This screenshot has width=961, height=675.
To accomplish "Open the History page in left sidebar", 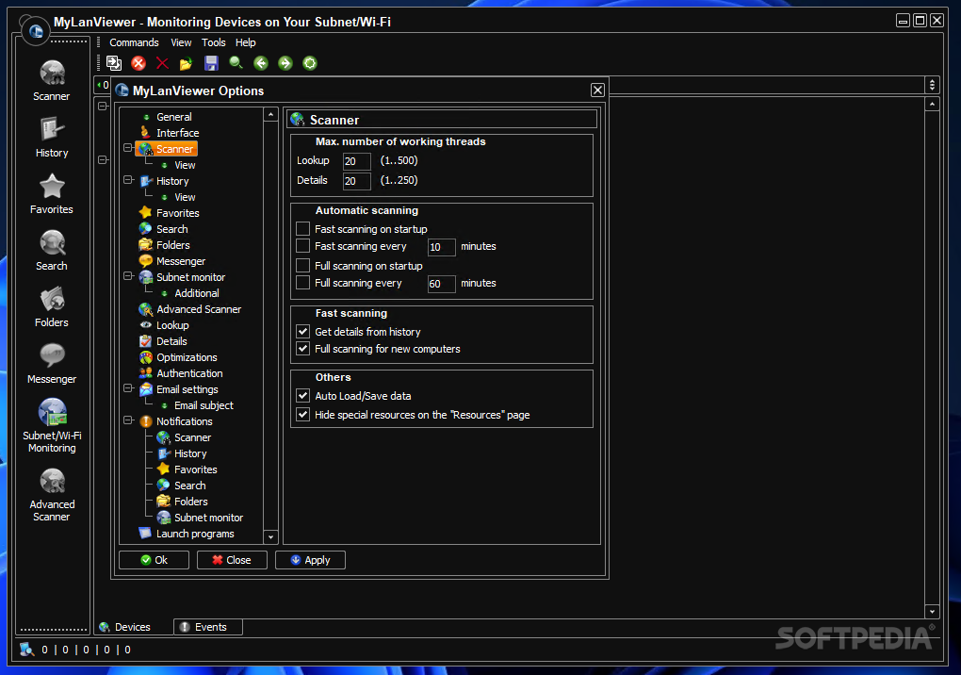I will pos(52,138).
